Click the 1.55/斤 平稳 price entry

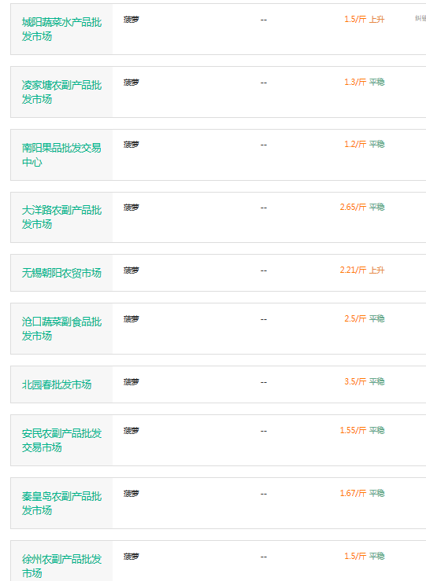pyautogui.click(x=362, y=430)
